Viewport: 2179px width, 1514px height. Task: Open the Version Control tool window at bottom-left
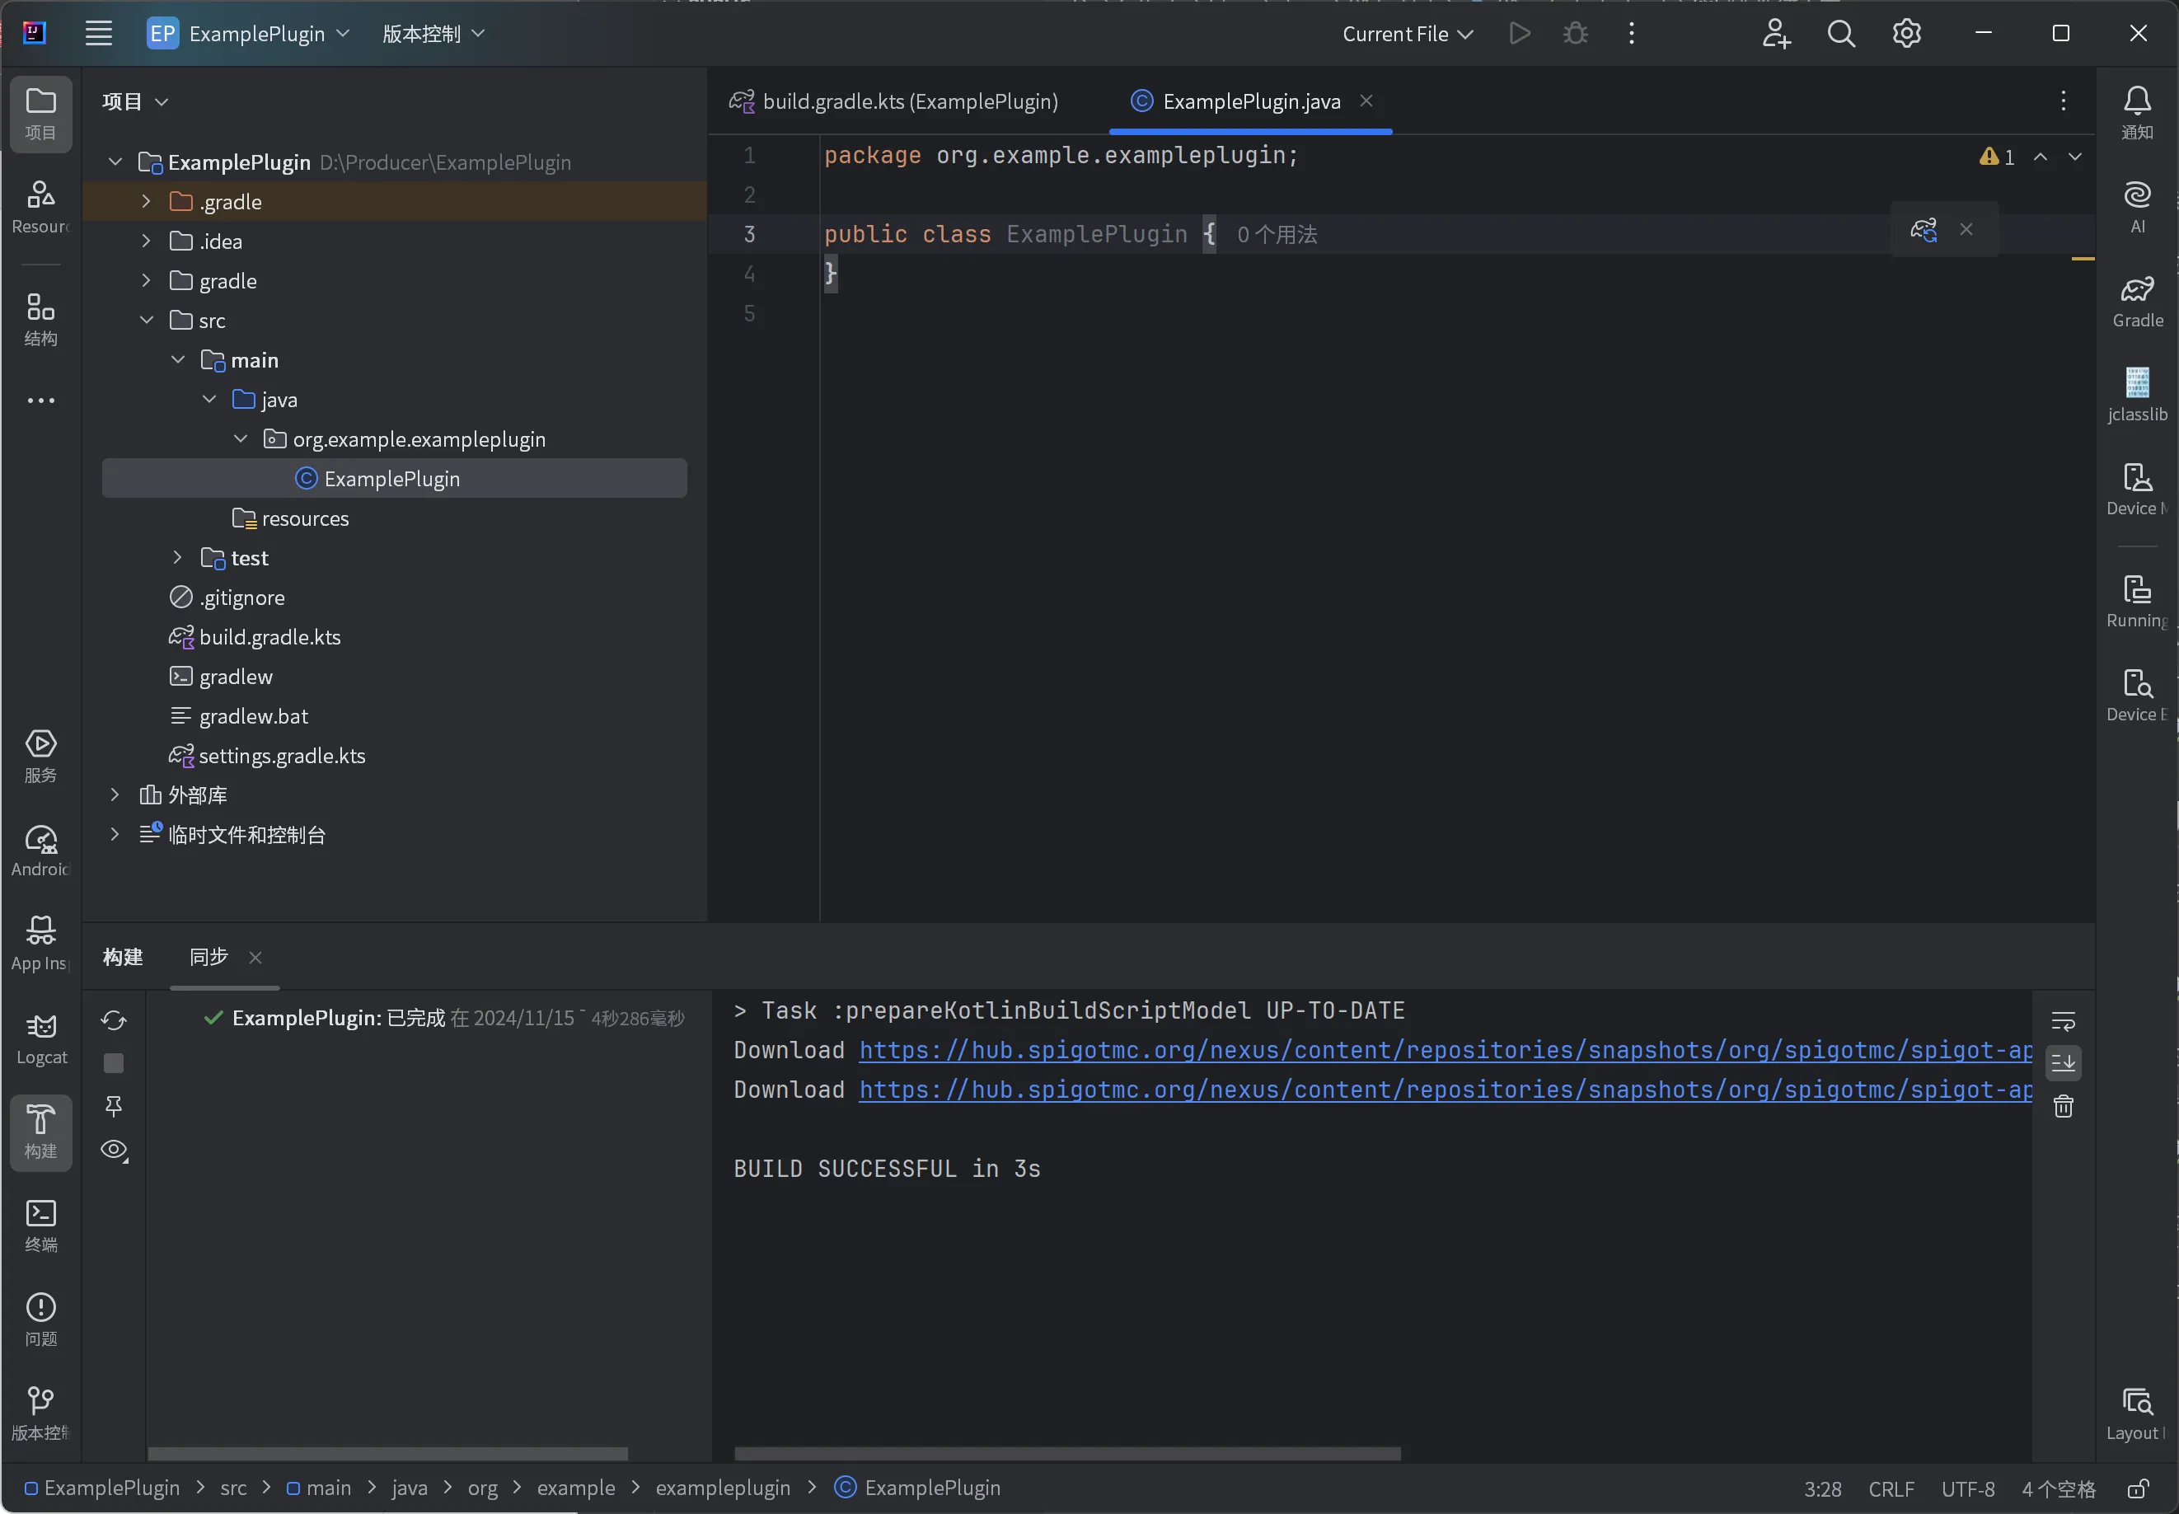tap(40, 1413)
